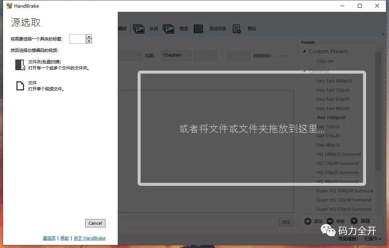Select the 720p-sm custom preset

click(325, 61)
